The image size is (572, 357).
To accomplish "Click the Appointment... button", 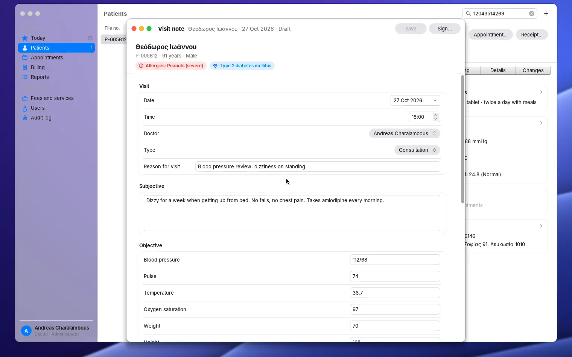I will (x=491, y=35).
